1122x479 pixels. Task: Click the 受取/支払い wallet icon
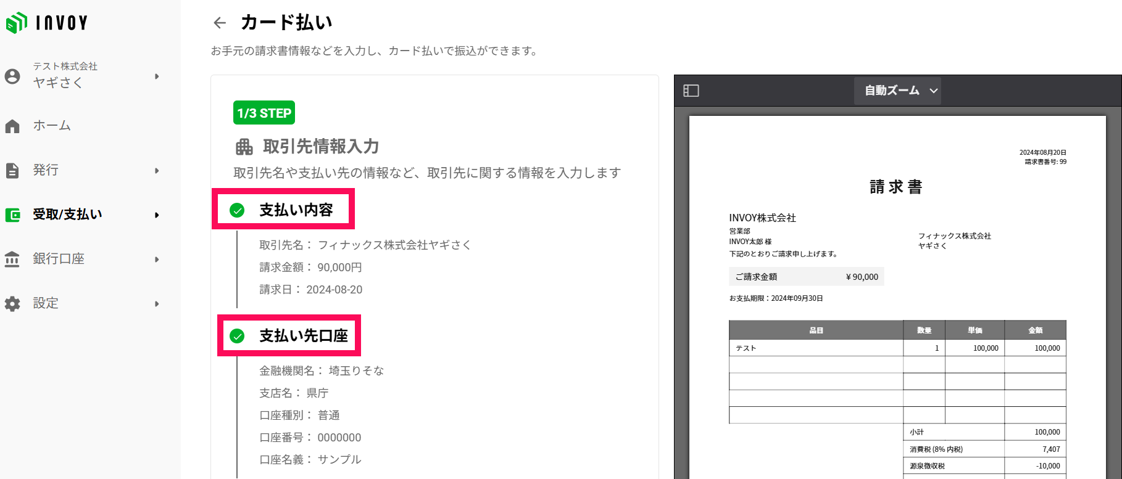point(12,215)
